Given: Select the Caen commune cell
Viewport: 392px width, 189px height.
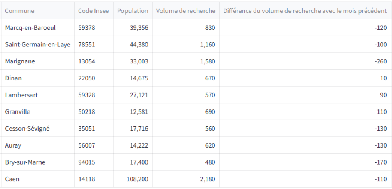Looking at the screenshot, I should pos(12,179).
